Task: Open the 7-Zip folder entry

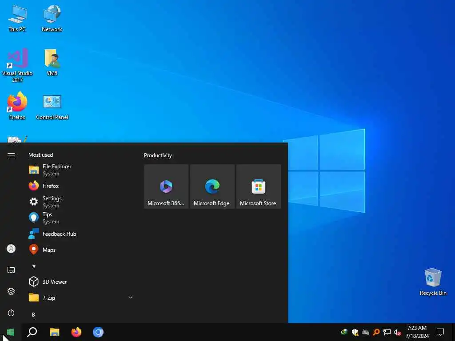Action: (81, 297)
